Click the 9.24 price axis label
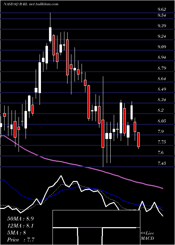The width and height of the screenshot is (175, 245). pos(162,36)
